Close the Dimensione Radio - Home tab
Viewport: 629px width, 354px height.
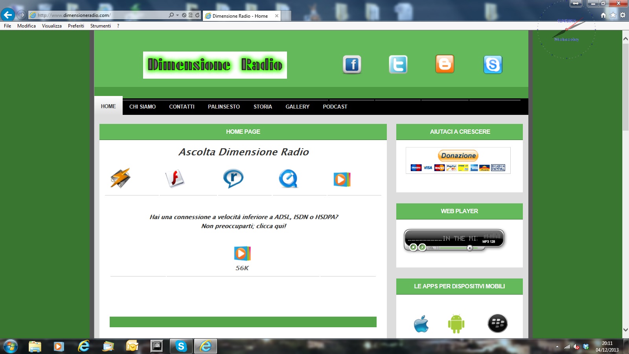(277, 16)
